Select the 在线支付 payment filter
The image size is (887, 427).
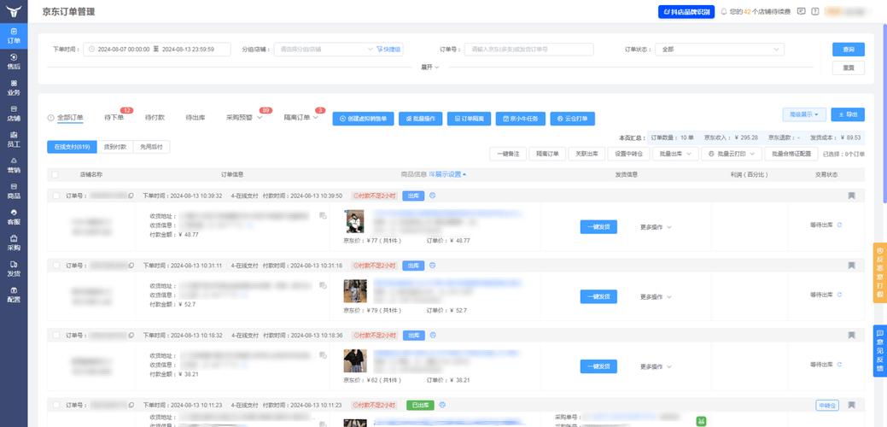click(72, 147)
